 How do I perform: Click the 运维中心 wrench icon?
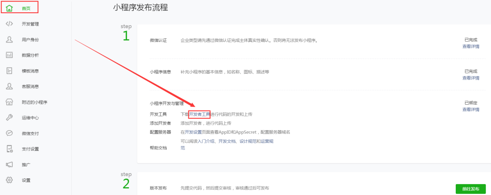point(9,118)
